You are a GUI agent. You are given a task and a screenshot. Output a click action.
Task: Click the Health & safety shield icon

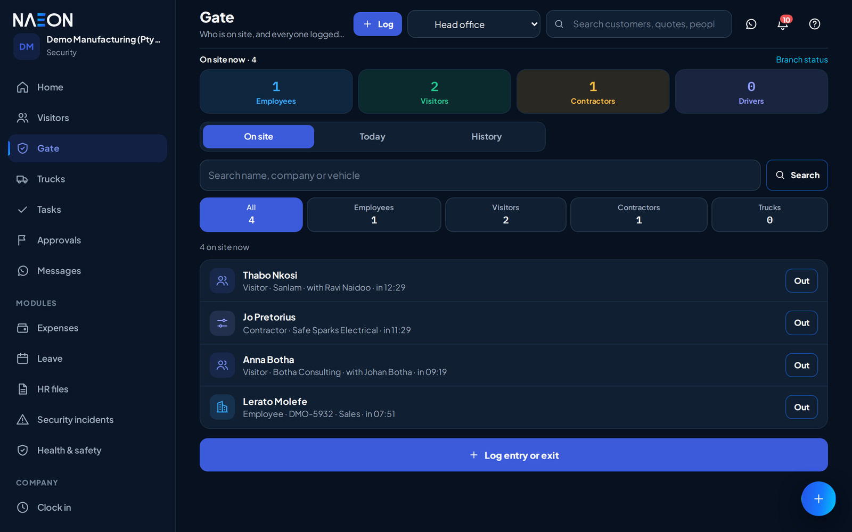(22, 451)
